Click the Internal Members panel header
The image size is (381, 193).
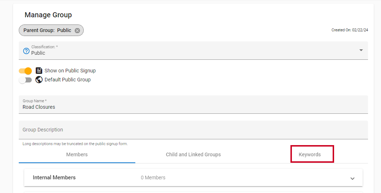pos(193,178)
